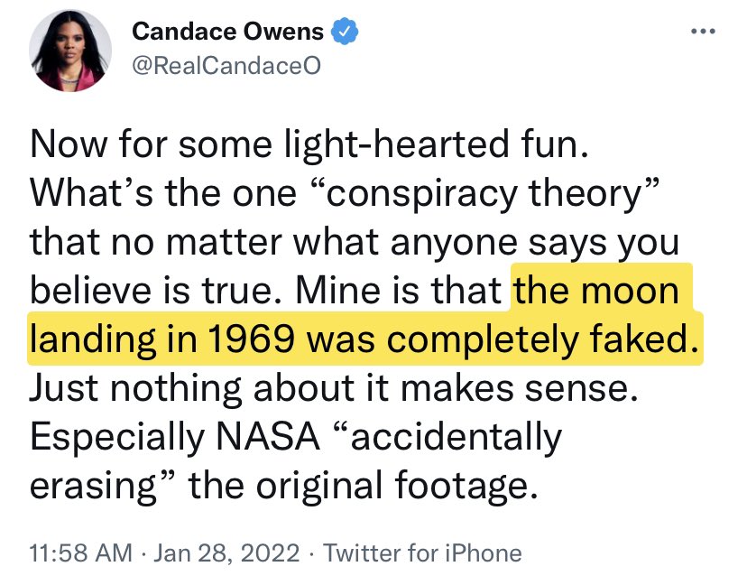Screen dimensions: 747x585
Task: Click the highlighted year 1969
Action: pos(251,339)
